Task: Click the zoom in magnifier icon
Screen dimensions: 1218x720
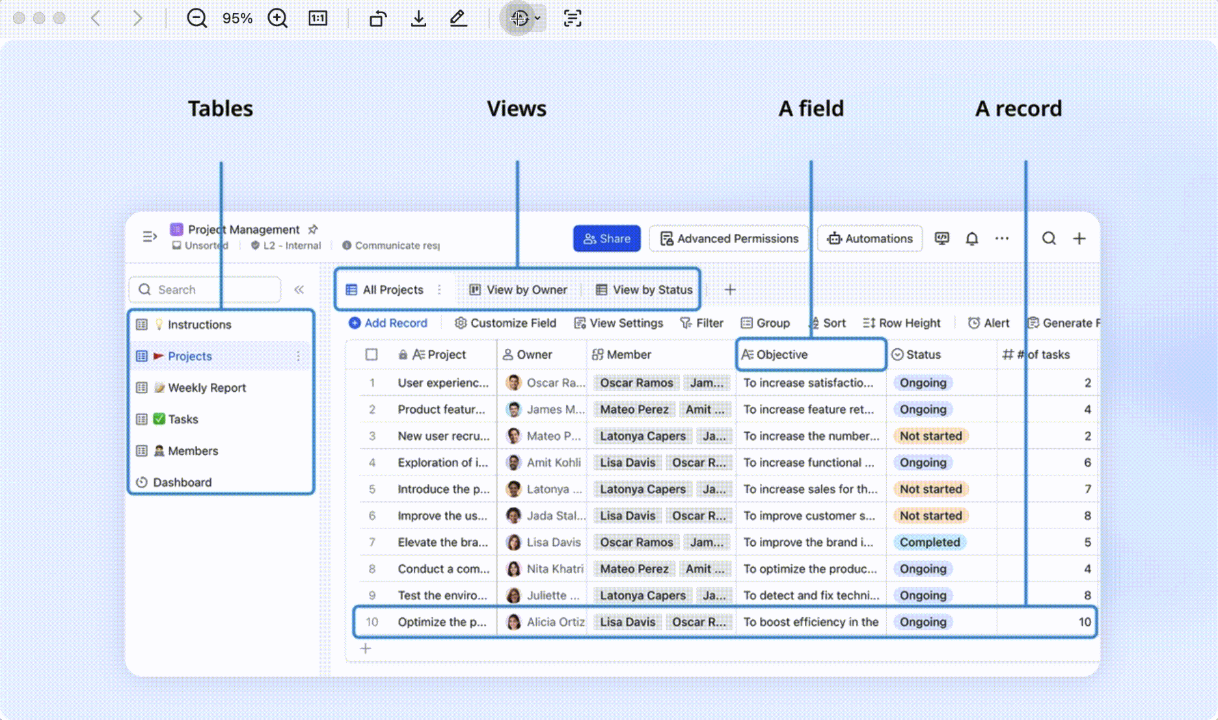Action: (x=278, y=18)
